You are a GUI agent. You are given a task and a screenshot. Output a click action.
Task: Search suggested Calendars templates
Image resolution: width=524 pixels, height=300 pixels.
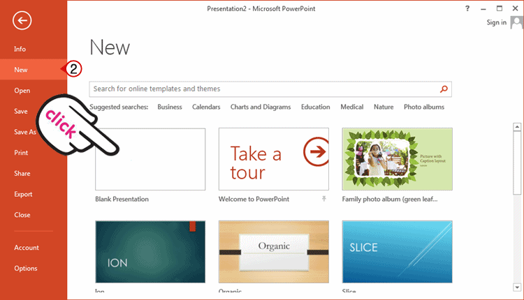coord(206,107)
